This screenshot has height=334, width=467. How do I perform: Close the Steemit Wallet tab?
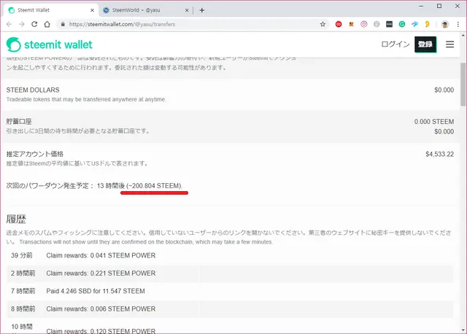[x=92, y=10]
